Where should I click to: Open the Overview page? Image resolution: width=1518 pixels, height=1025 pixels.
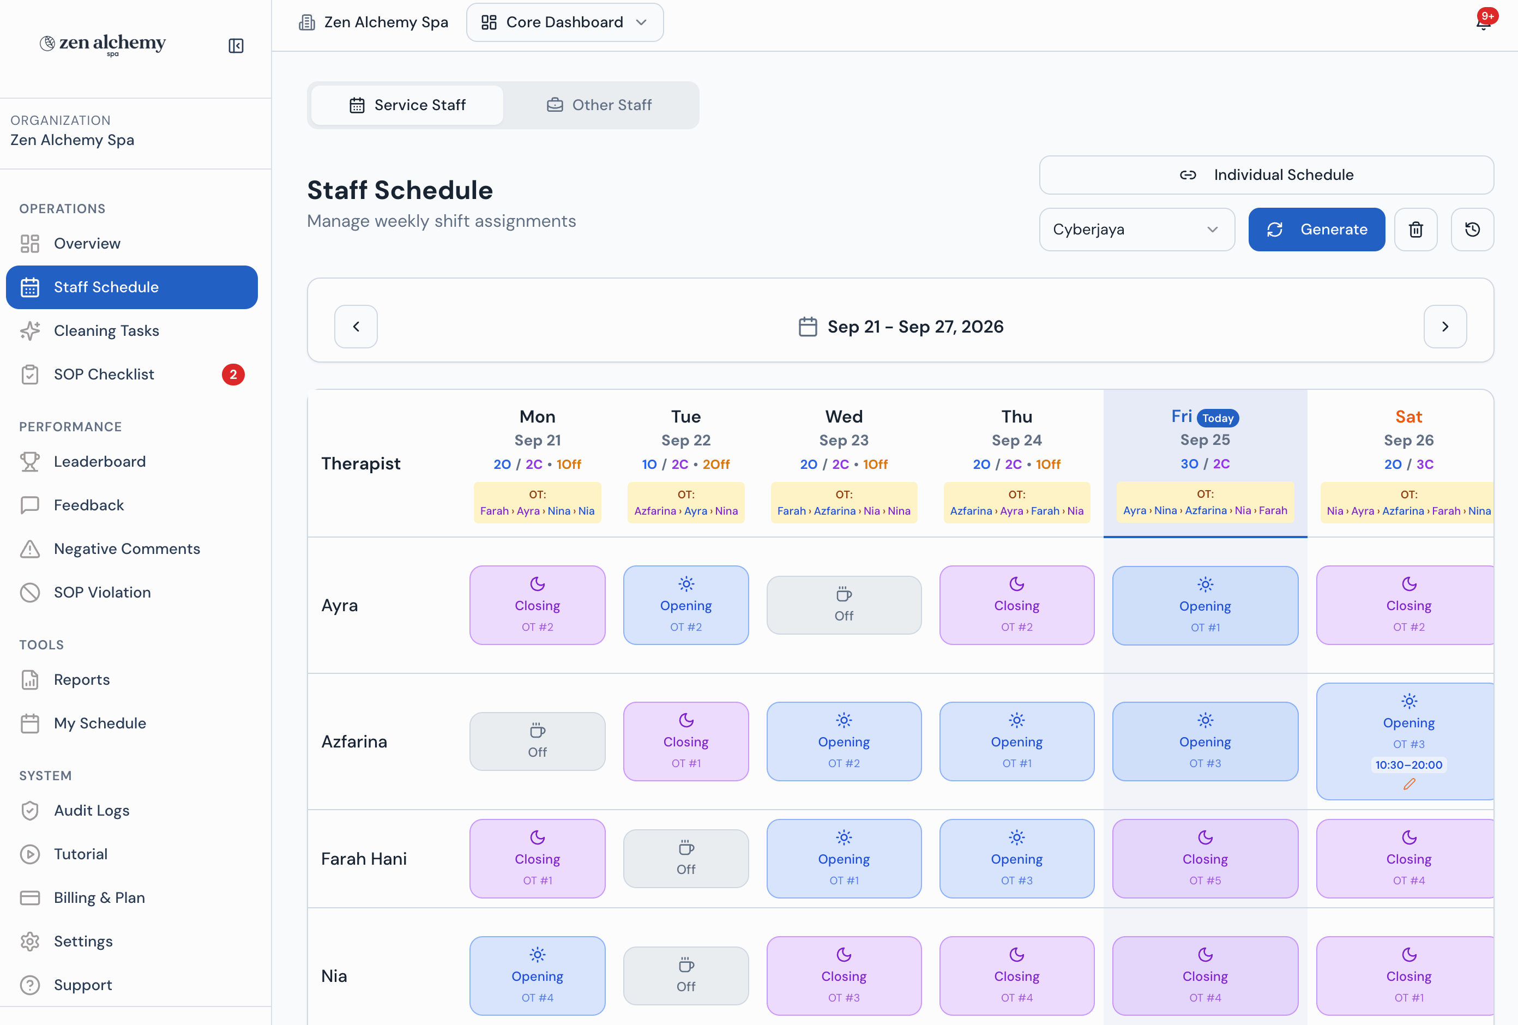coord(132,244)
